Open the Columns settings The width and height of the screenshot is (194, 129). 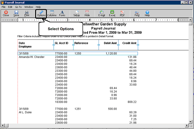click(x=52, y=14)
